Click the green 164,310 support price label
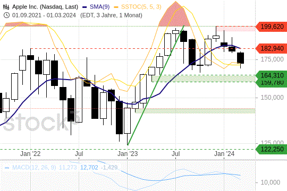This screenshot has width=287, height=191. tap(271, 75)
